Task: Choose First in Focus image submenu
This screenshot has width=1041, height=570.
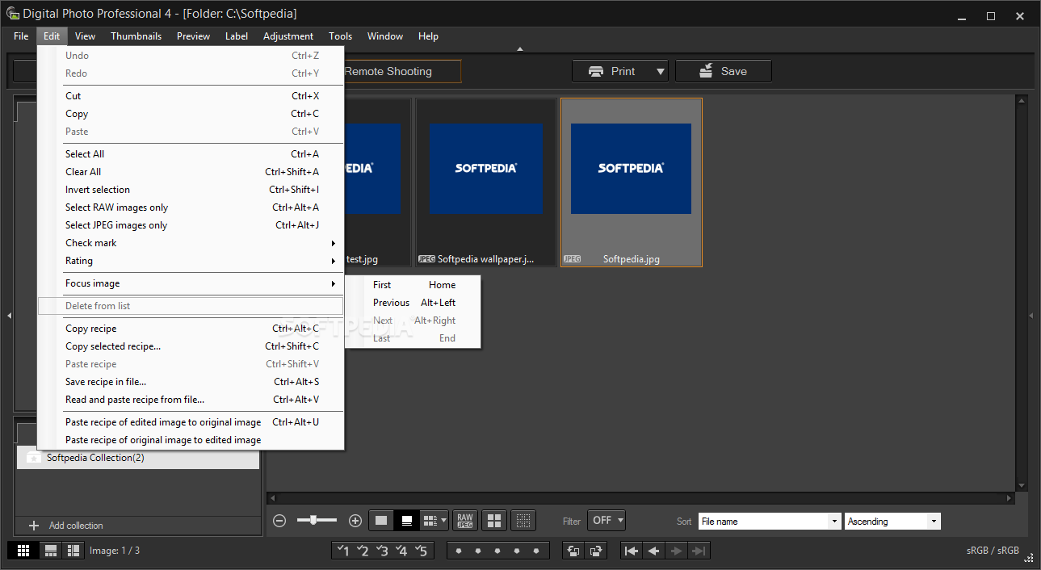Action: (412, 285)
